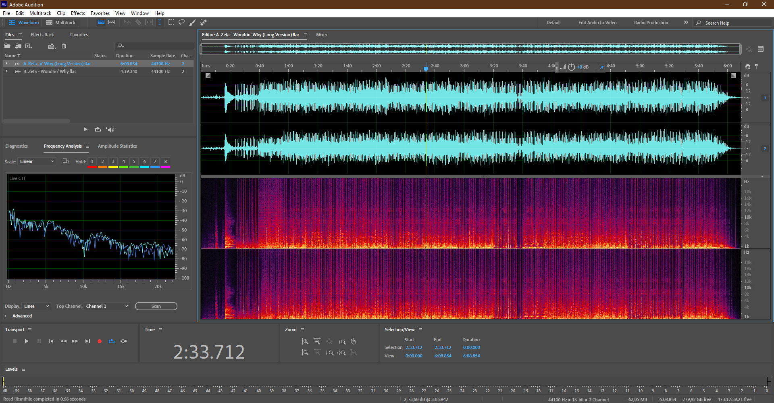This screenshot has width=774, height=403.
Task: Open the Display Lines dropdown
Action: [36, 306]
